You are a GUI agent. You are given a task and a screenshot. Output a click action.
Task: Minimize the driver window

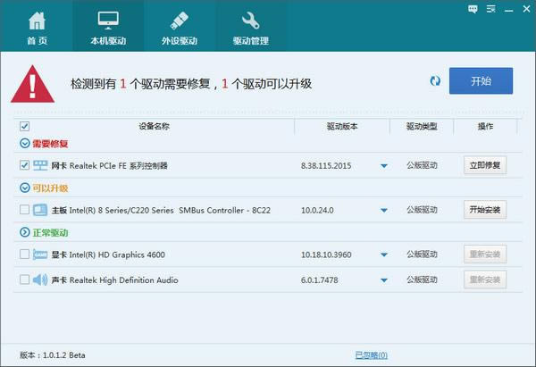tap(508, 10)
